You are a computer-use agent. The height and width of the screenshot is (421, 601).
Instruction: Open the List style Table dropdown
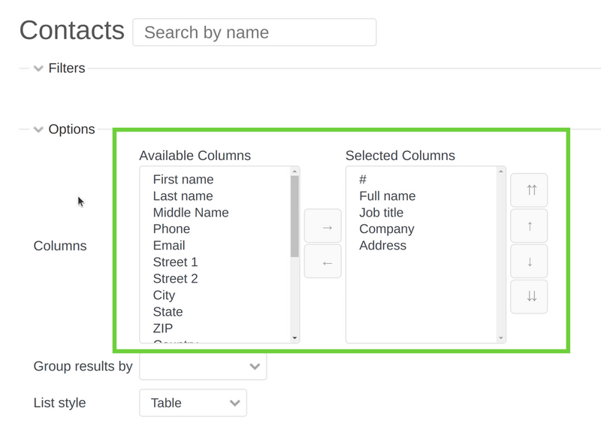193,403
